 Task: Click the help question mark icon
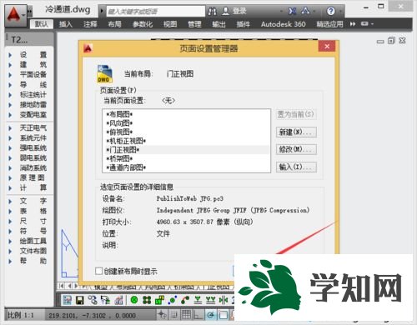(330, 11)
